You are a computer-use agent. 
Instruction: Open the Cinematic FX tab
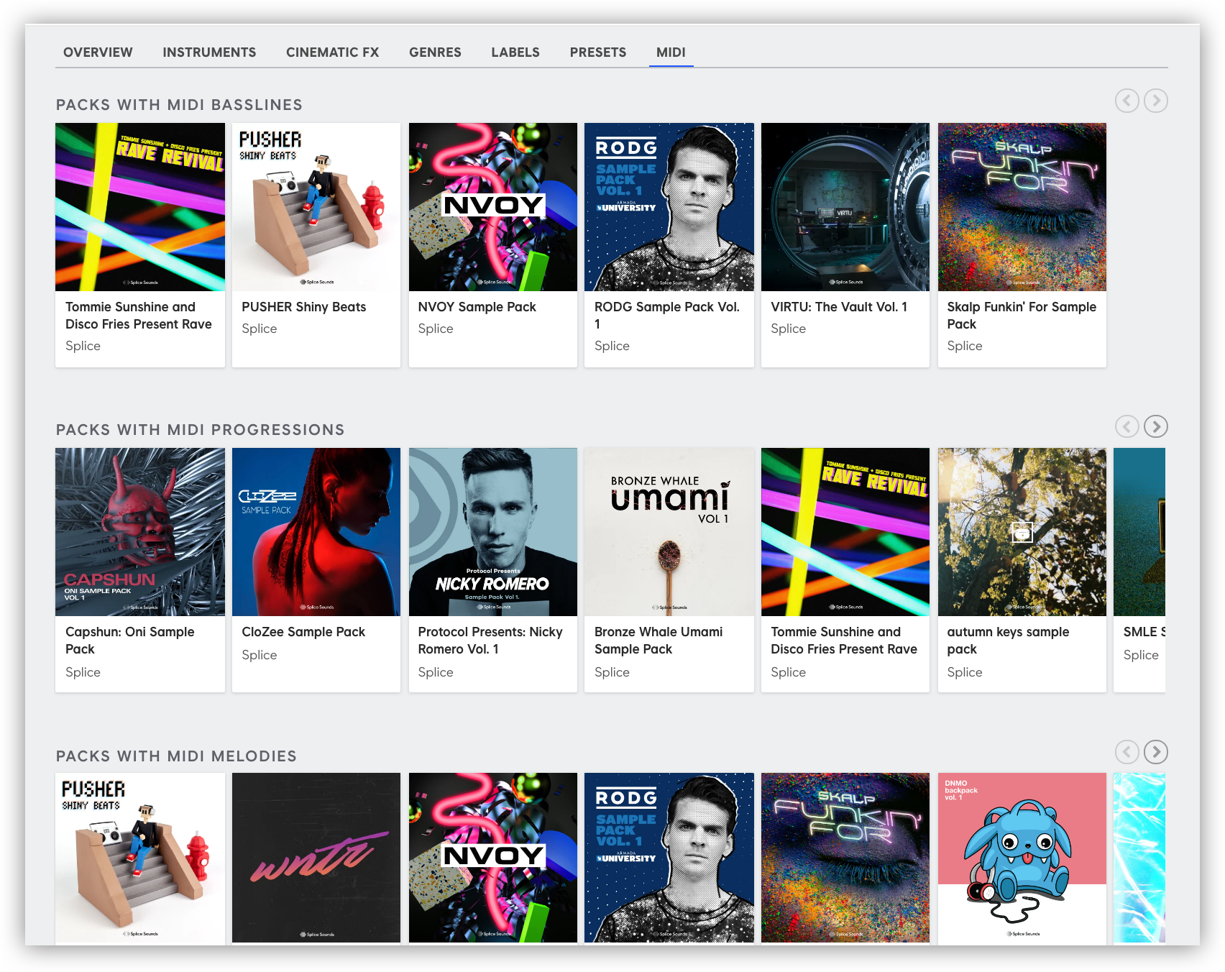click(332, 52)
